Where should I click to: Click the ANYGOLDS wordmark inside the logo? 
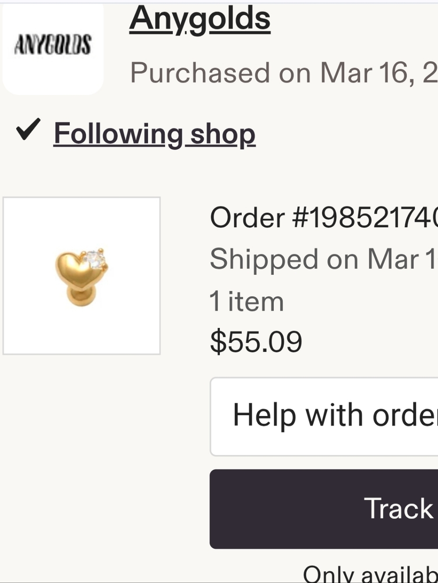53,45
